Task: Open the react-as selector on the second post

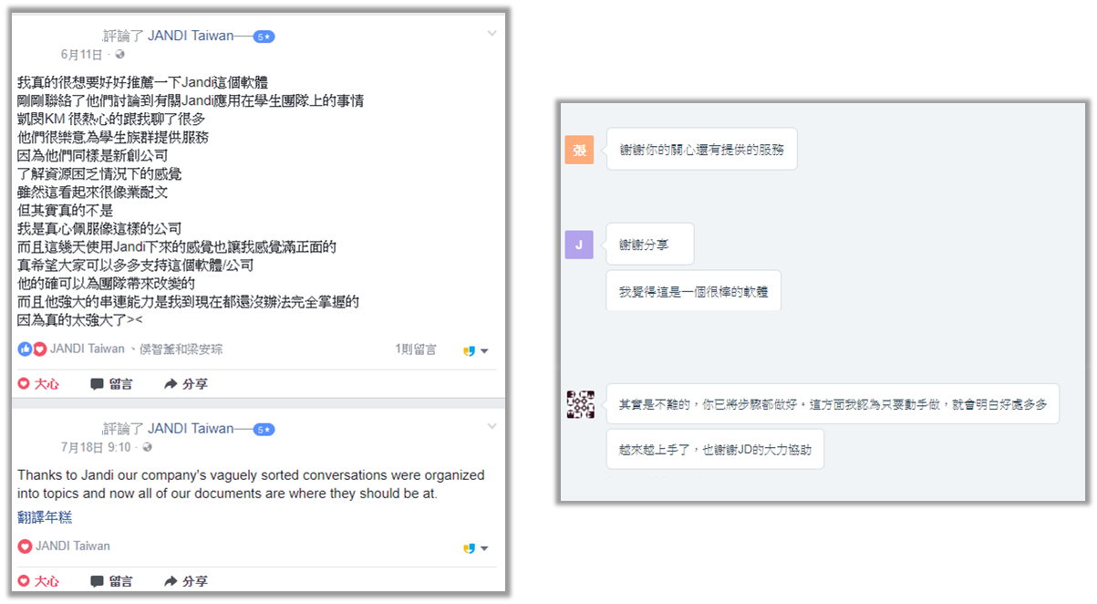Action: click(475, 547)
